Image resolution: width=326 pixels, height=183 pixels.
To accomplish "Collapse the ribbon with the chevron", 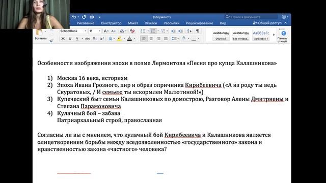I will pos(286,23).
